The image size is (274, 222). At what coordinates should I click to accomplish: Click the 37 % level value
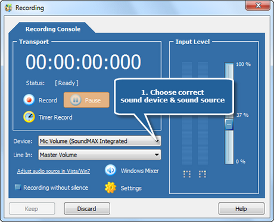pyautogui.click(x=242, y=115)
